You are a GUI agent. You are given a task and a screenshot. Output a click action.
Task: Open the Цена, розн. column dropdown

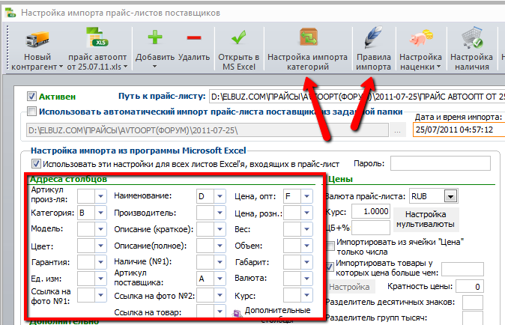[x=306, y=213]
